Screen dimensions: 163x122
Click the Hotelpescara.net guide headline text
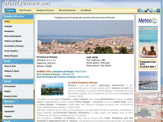[85, 18]
